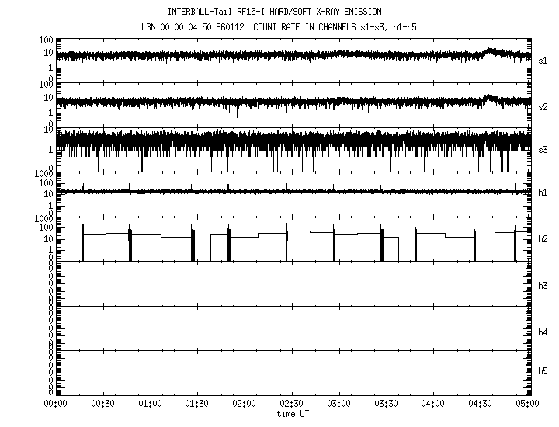Select the h2 channel label
The width and height of the screenshot is (559, 427).
click(543, 239)
